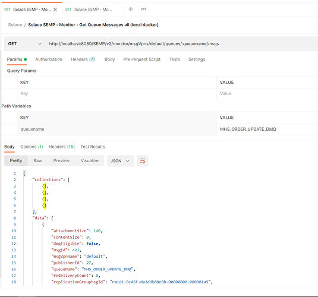Open the Authorization tab
Image resolution: width=318 pixels, height=297 pixels.
pos(49,59)
